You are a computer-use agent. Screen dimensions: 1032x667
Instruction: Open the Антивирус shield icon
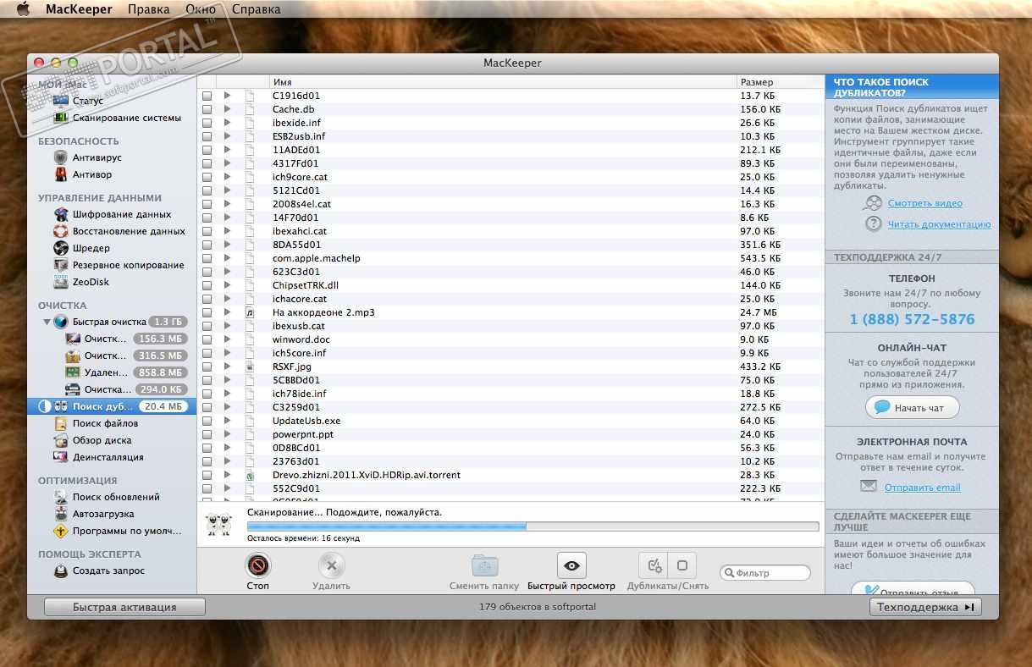61,157
